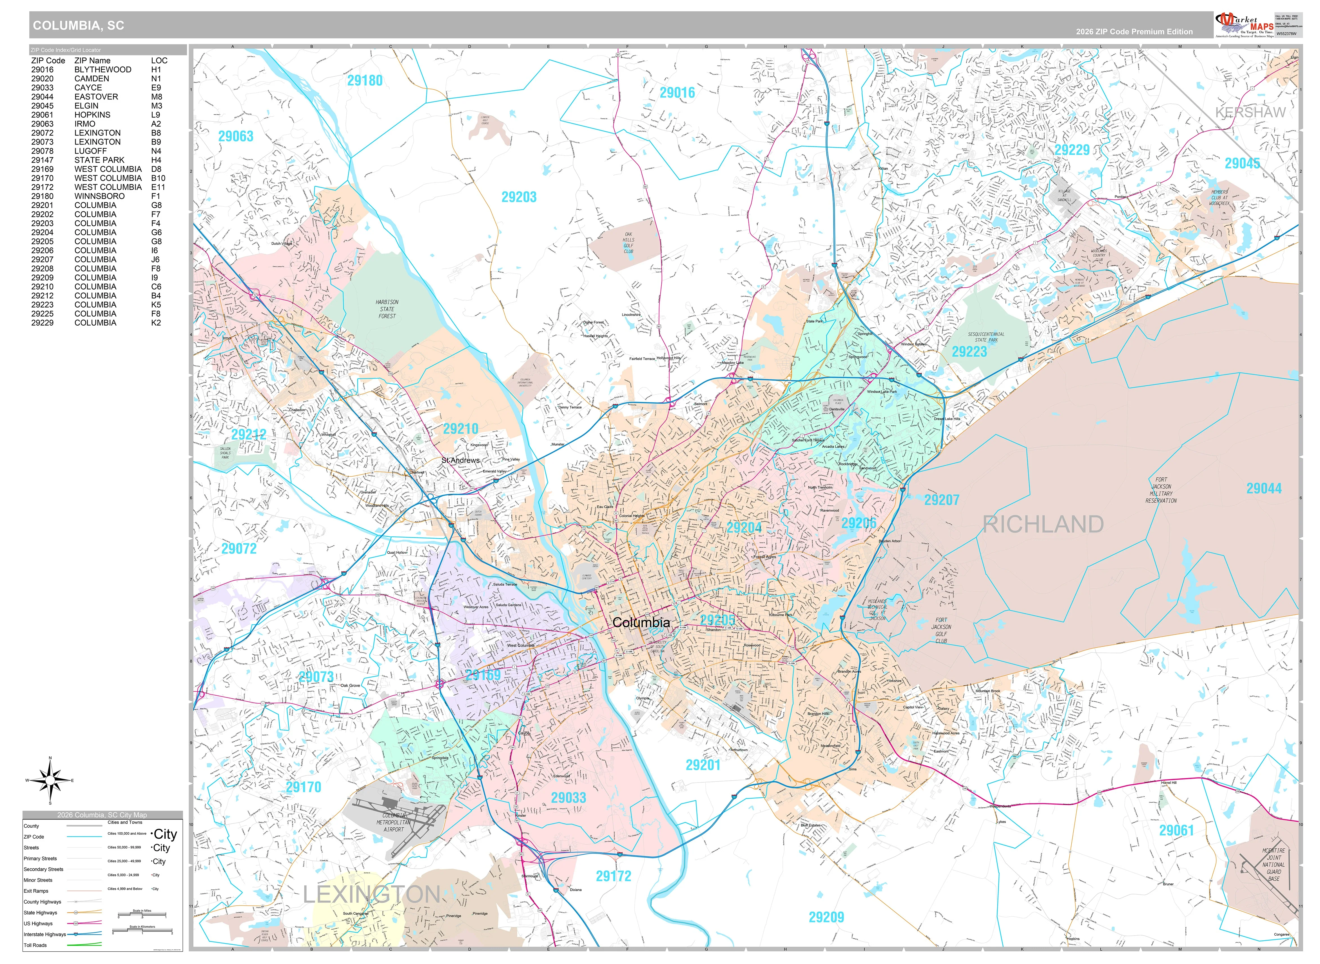Click the ZIP code 29203 map label
This screenshot has height=964, width=1320.
[x=519, y=197]
